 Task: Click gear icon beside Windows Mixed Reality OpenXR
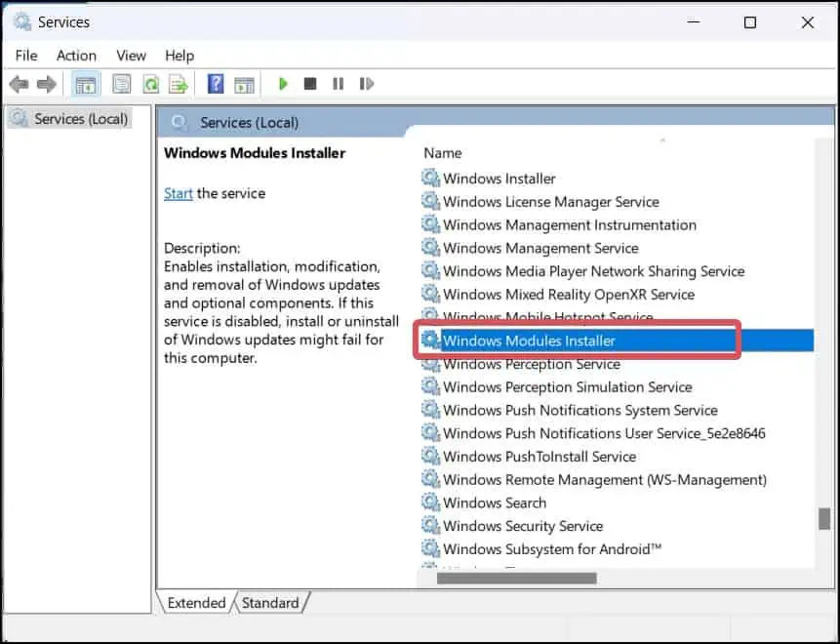pos(430,293)
